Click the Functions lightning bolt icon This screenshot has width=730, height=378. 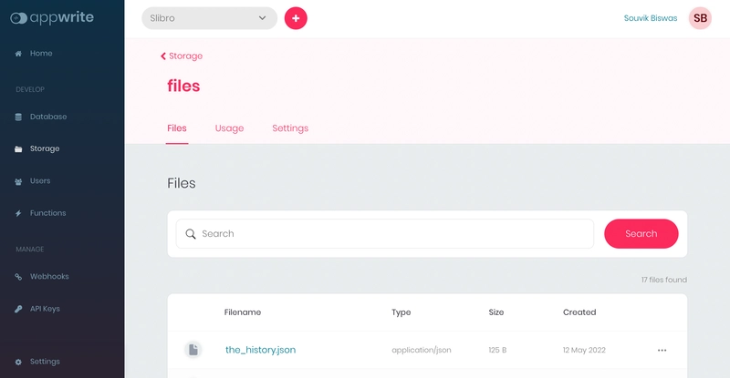click(x=18, y=213)
